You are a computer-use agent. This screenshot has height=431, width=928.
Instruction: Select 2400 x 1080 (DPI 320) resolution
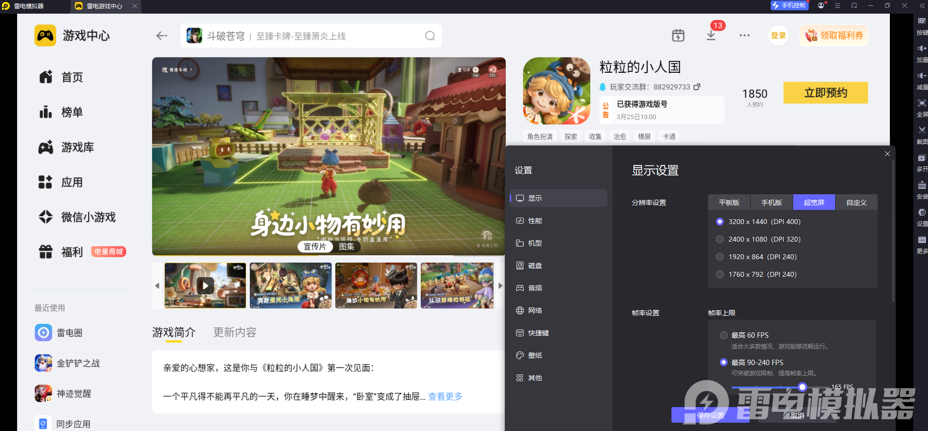click(x=720, y=239)
